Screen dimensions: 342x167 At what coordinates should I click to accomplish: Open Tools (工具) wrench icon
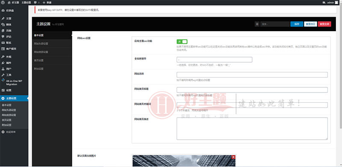click(3, 75)
